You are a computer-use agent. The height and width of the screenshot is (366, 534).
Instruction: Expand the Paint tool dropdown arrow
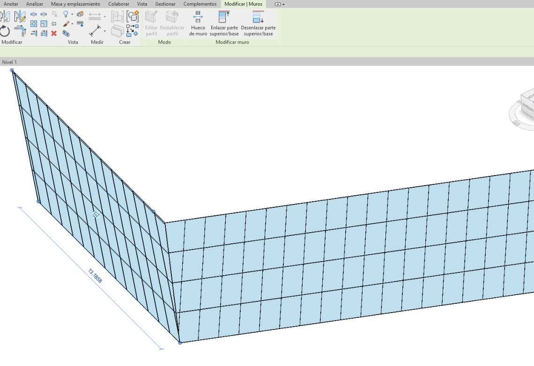pos(72,24)
